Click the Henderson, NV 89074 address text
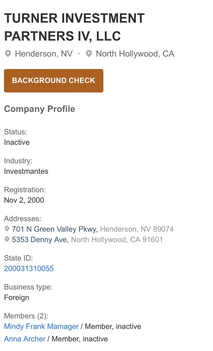This screenshot has height=351, width=213. [x=137, y=229]
